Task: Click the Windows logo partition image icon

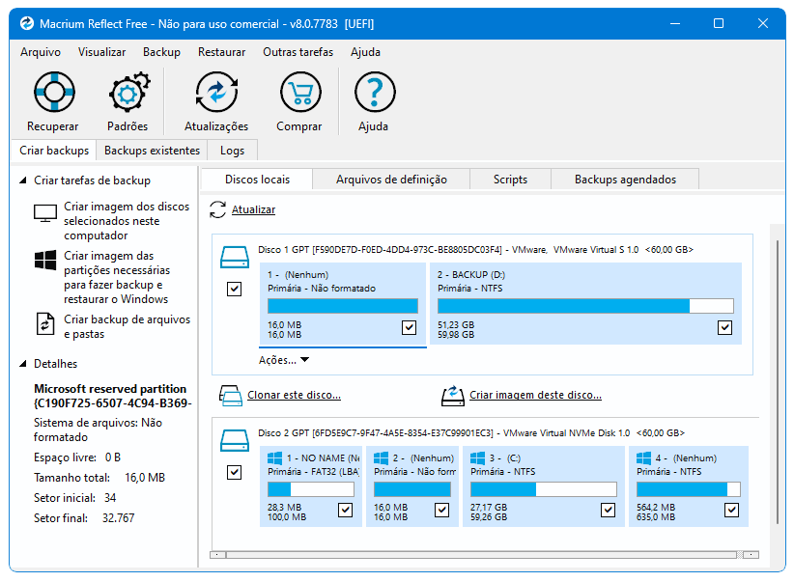Action: [44, 262]
